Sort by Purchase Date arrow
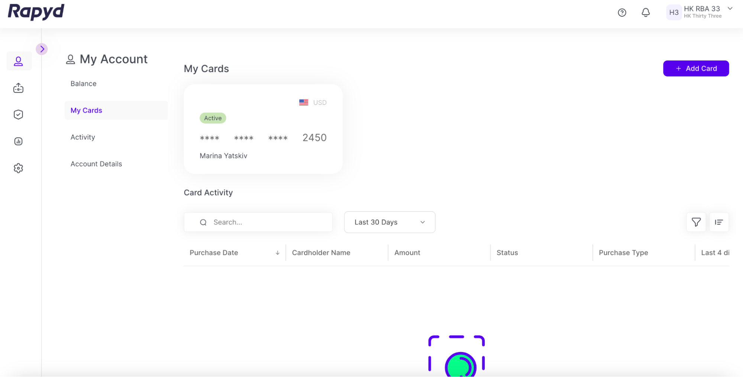Screen dimensions: 743x377 click(277, 253)
